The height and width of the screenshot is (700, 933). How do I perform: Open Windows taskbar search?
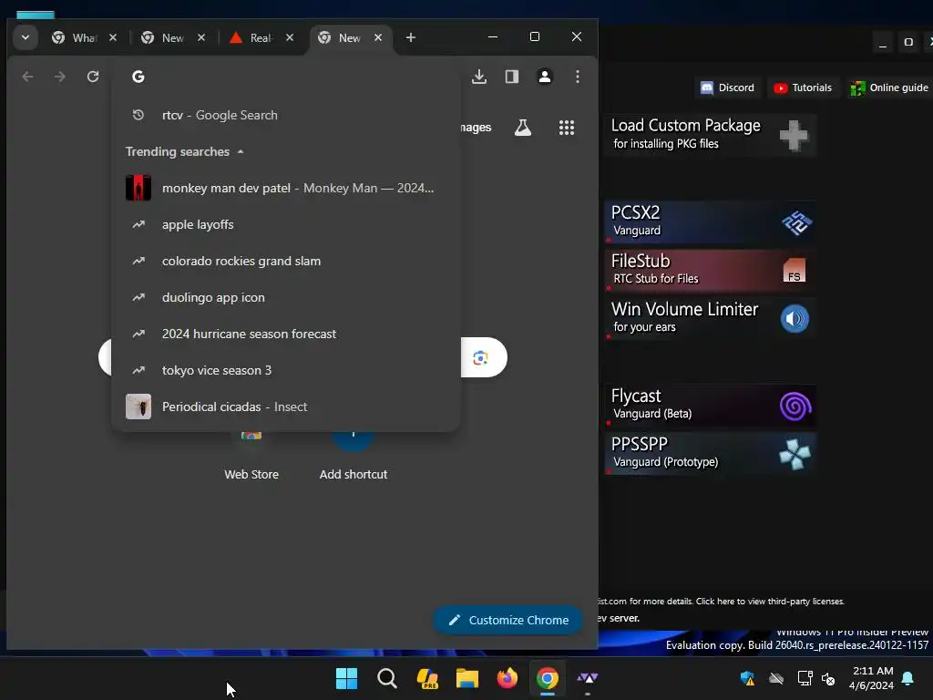(386, 678)
